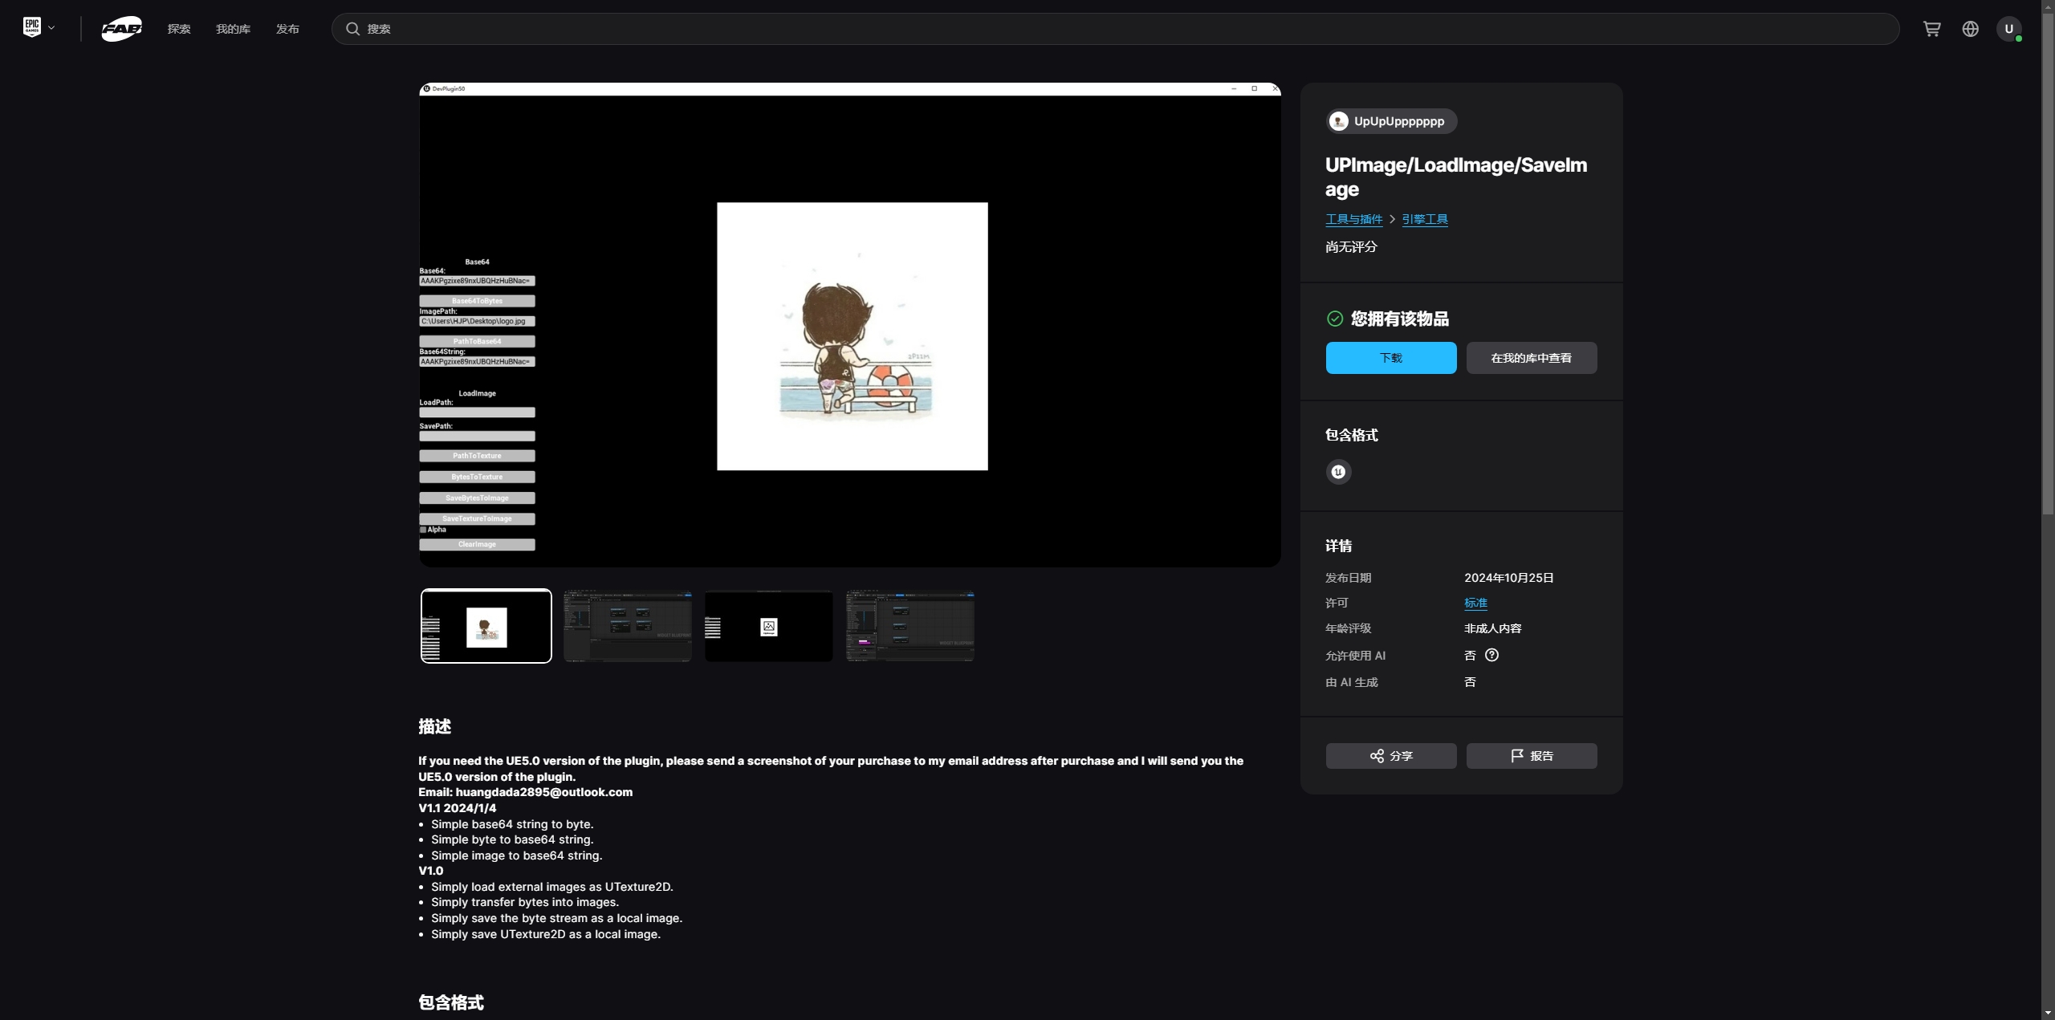Click the 报告 report button
This screenshot has width=2055, height=1020.
(x=1531, y=756)
